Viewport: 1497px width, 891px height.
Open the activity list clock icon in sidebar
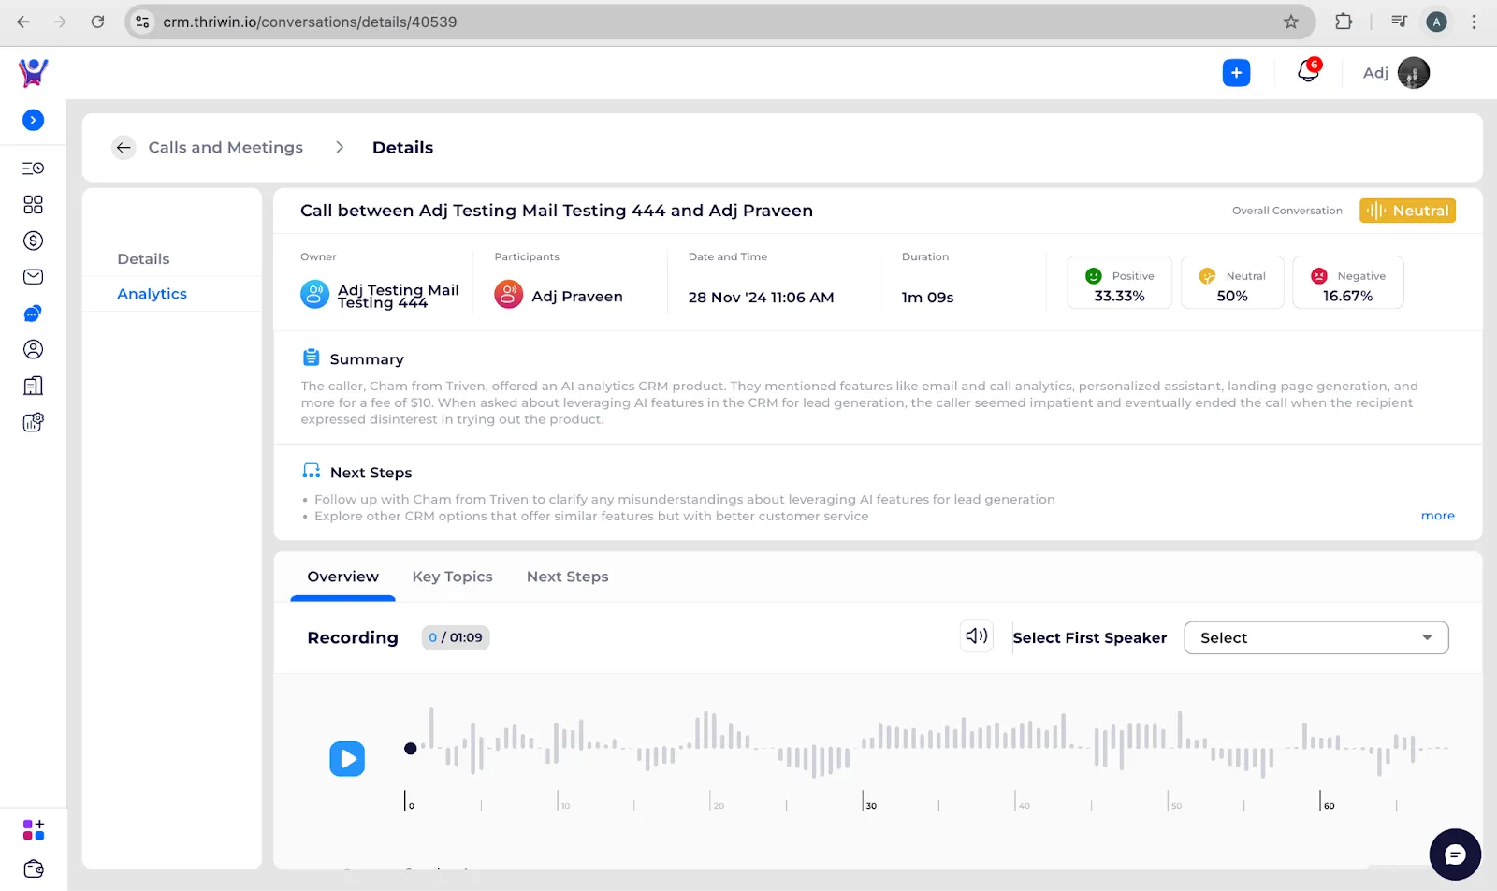(33, 168)
